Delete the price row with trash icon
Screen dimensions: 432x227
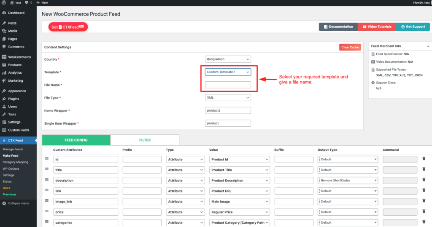424,211
